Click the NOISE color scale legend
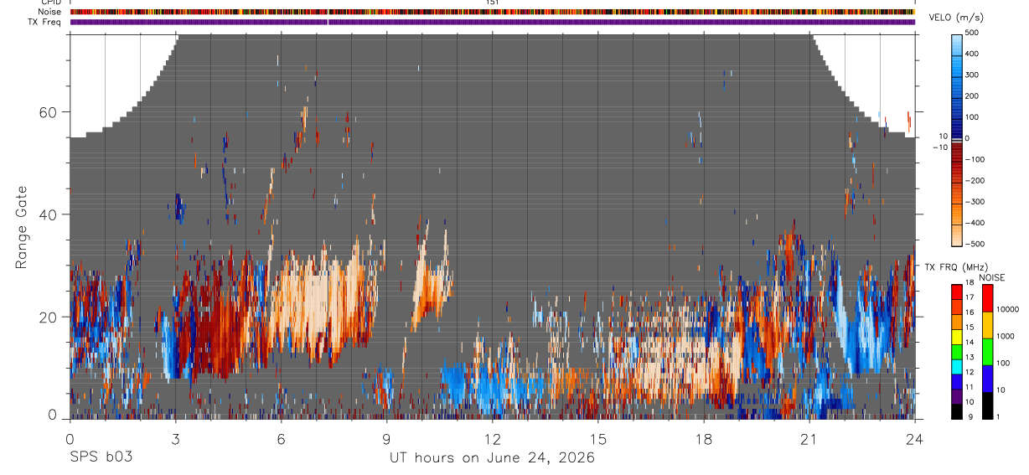 tap(989, 352)
